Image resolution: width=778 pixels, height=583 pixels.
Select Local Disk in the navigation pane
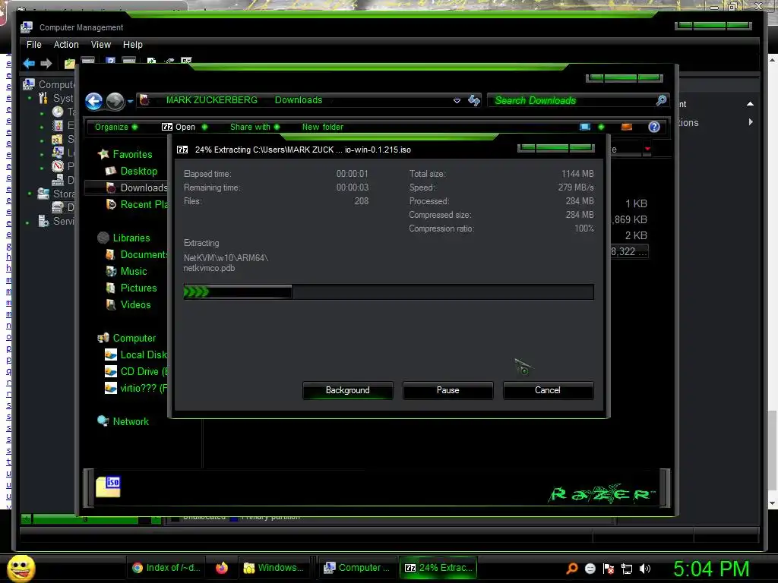(136, 355)
